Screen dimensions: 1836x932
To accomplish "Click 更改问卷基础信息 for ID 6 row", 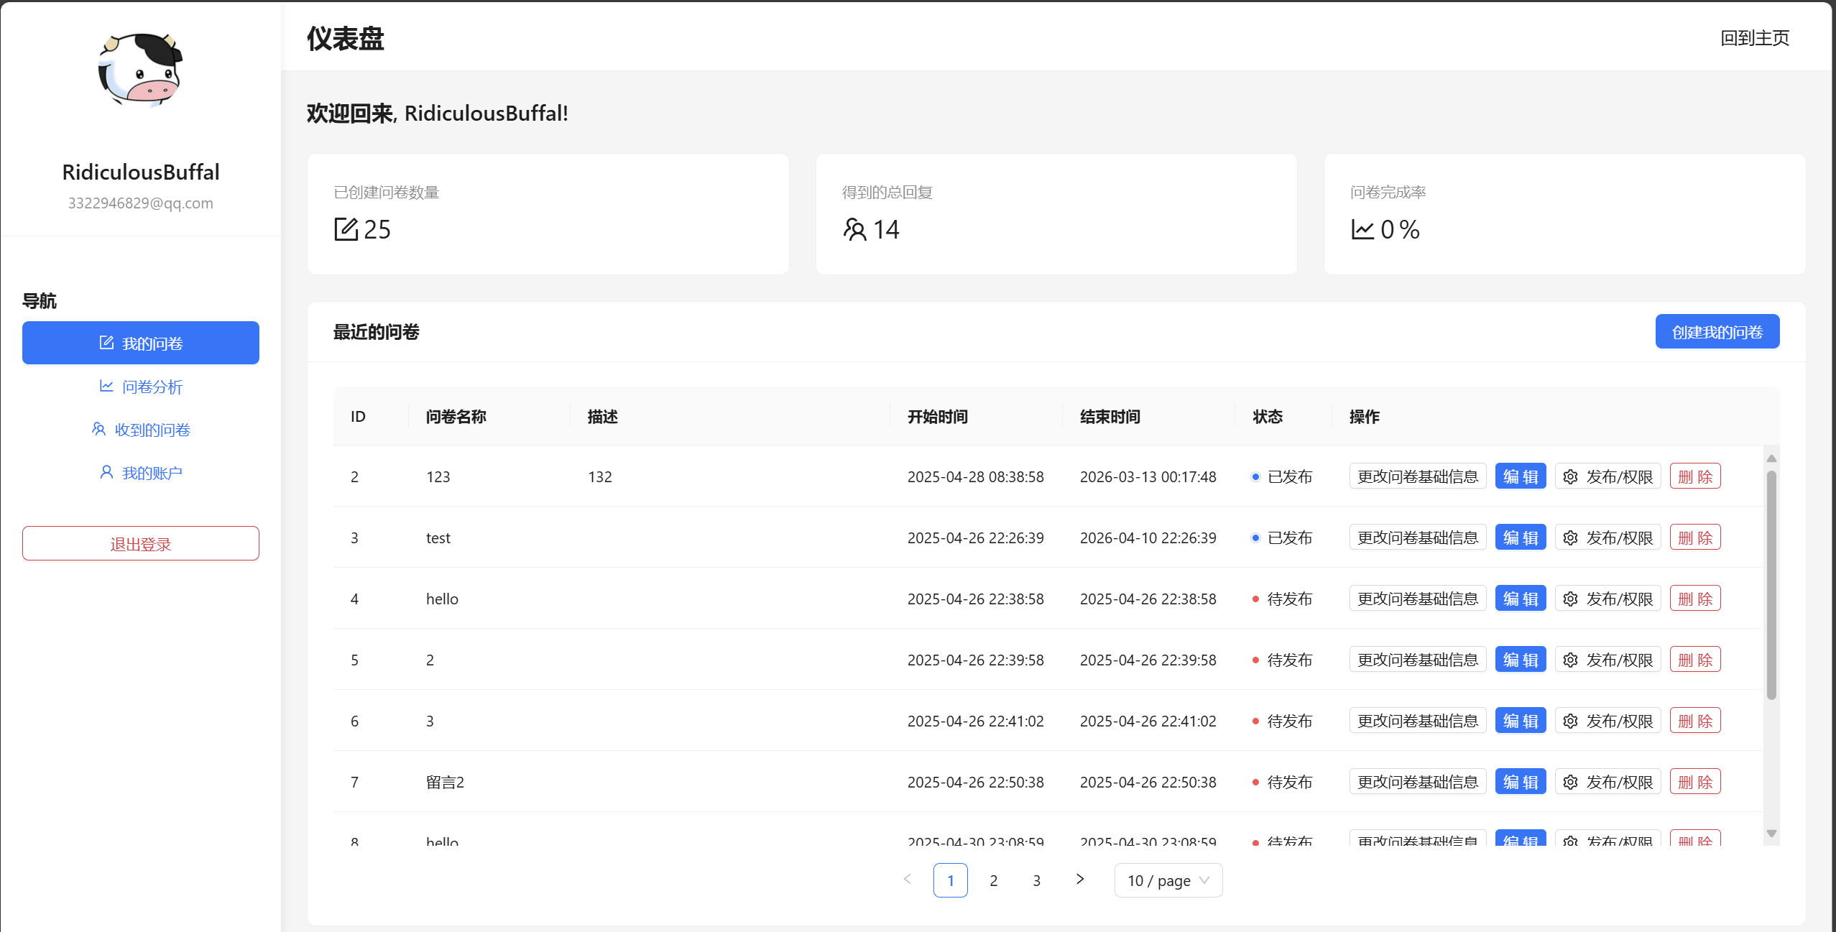I will click(1417, 721).
